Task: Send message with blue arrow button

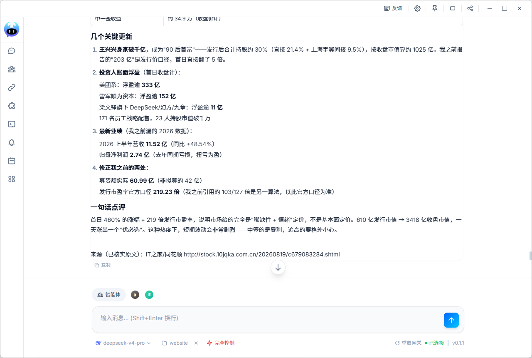Action: point(451,320)
